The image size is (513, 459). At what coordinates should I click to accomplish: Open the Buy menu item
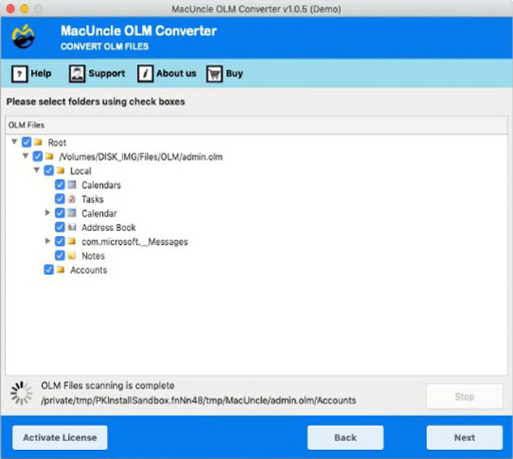[224, 74]
